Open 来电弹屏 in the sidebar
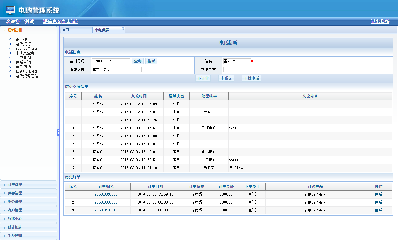 [x=23, y=39]
